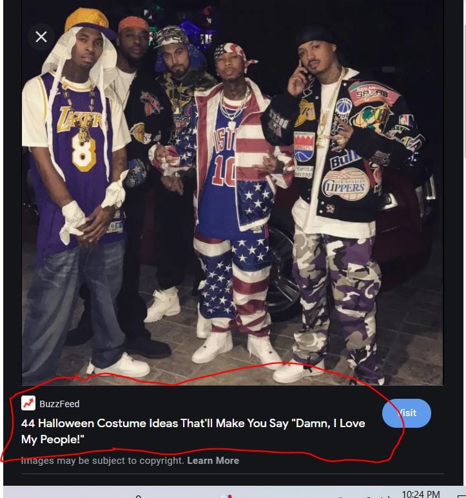
Task: Click the vertical scrollbar at the right edge
Action: click(x=462, y=193)
